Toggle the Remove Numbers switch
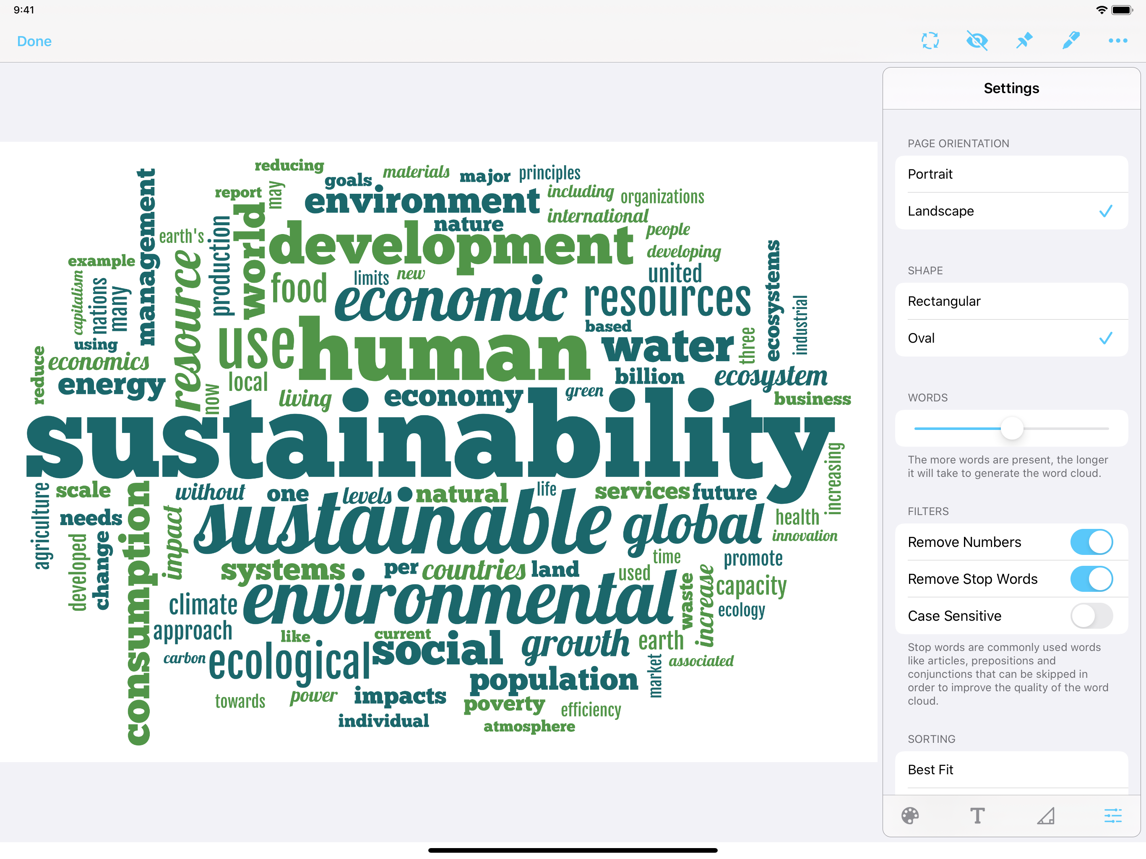This screenshot has height=859, width=1146. [x=1091, y=542]
